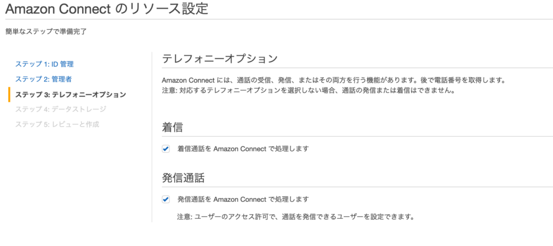Click the Amazon Connect のリソース設定 page title
This screenshot has height=246, width=553.
[x=106, y=9]
